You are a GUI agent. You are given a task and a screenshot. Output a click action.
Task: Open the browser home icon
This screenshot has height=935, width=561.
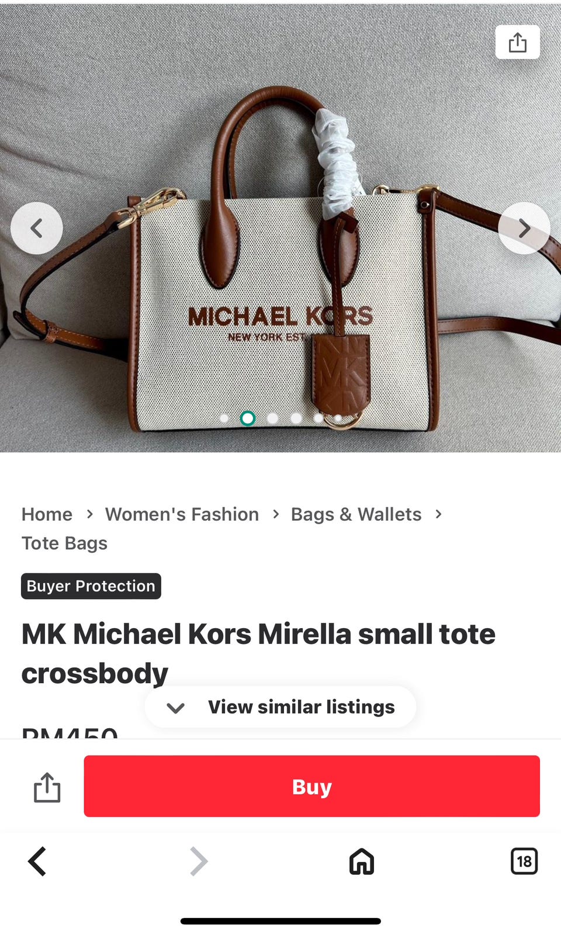(361, 861)
